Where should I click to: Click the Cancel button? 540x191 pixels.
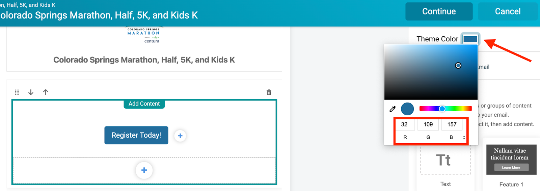(x=508, y=11)
